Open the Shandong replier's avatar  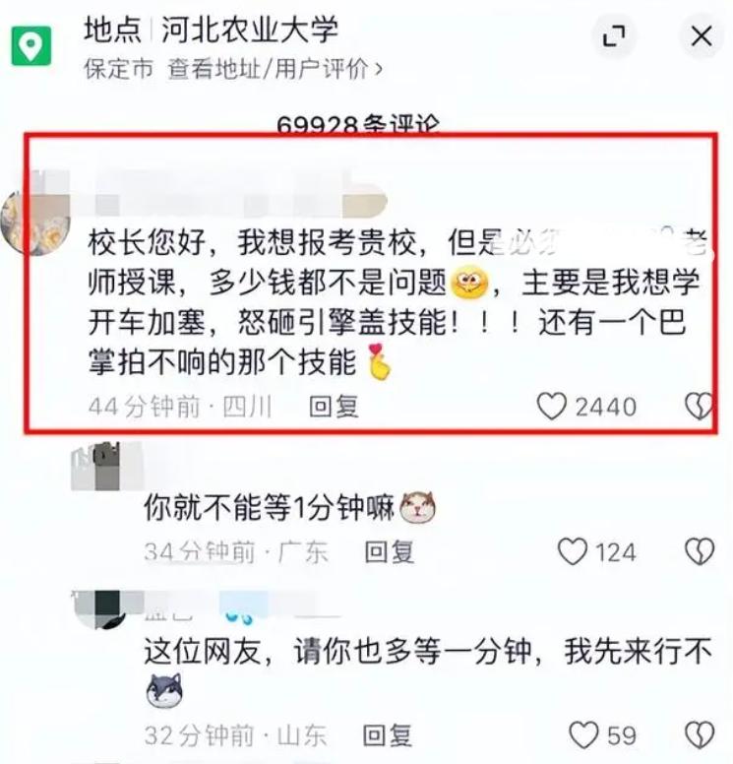(96, 609)
